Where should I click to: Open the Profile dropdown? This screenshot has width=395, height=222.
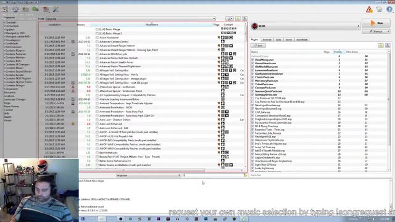tap(130, 18)
